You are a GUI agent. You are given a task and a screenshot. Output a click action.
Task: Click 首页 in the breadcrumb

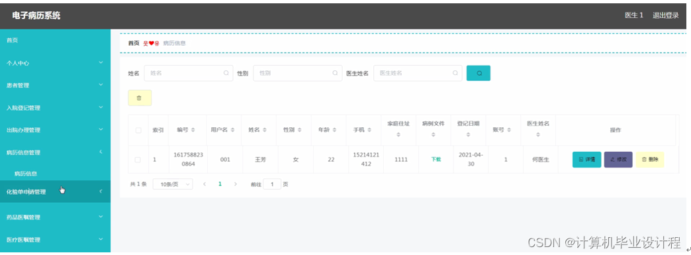click(x=134, y=43)
